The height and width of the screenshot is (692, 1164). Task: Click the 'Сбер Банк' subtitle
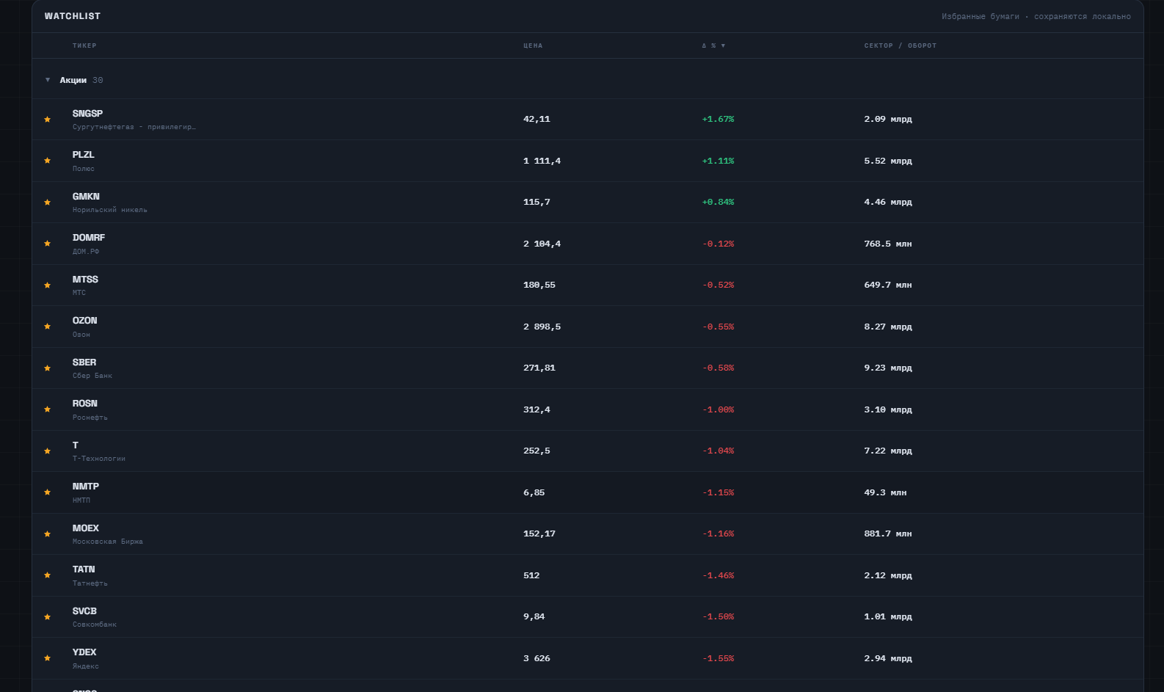(x=92, y=376)
